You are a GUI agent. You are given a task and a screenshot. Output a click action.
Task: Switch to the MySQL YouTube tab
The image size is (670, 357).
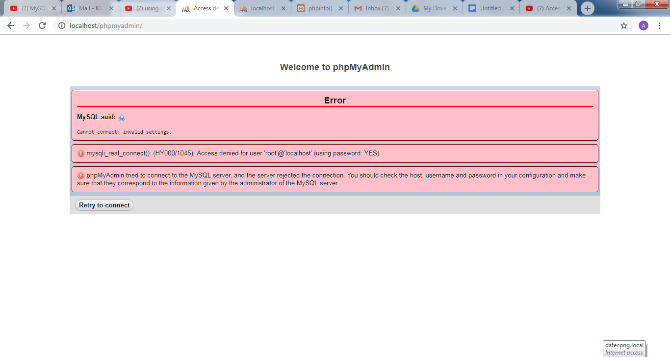[32, 8]
